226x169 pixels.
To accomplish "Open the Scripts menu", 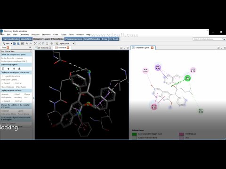I will pyautogui.click(x=64, y=34).
